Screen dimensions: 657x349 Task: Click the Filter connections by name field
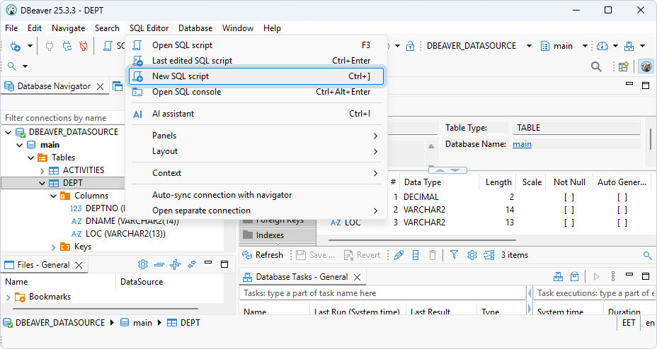pyautogui.click(x=64, y=118)
